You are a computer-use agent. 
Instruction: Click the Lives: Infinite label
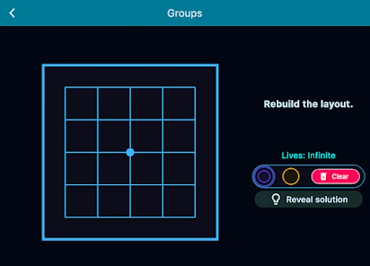coord(308,155)
